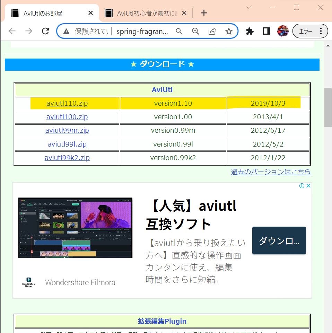332x333 pixels.
Task: Open 過去のバージョンはこちら link
Action: (x=271, y=172)
